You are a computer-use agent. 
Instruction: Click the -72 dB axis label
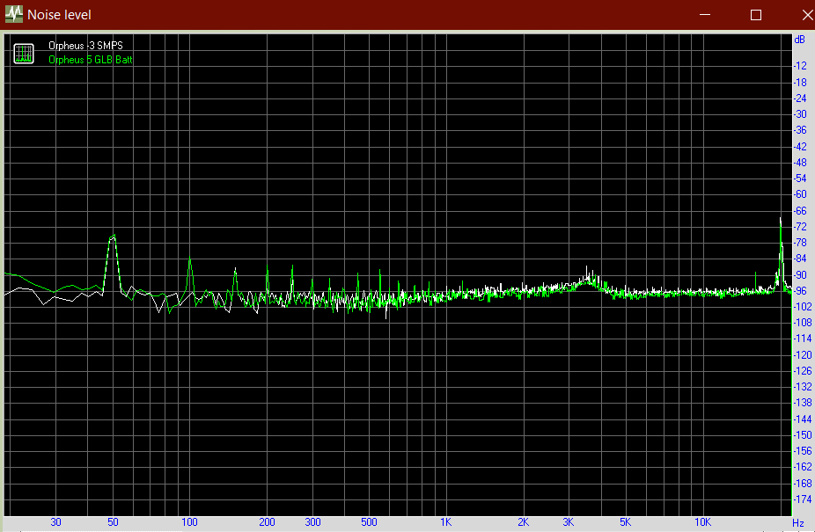click(800, 227)
